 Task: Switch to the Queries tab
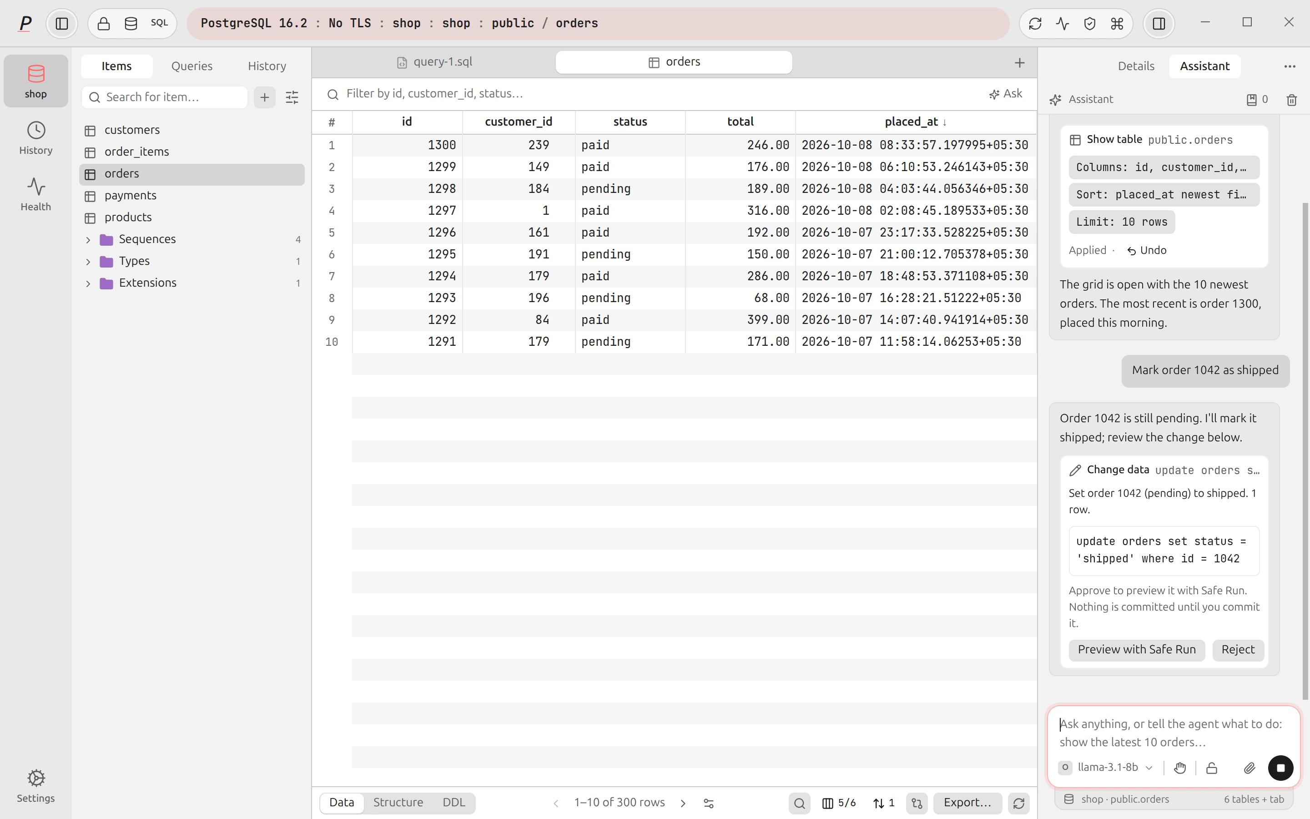pos(191,66)
